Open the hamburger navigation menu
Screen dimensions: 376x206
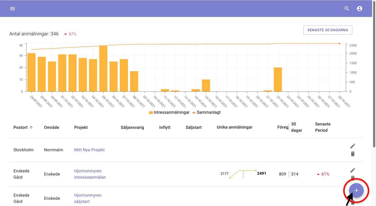(x=13, y=9)
